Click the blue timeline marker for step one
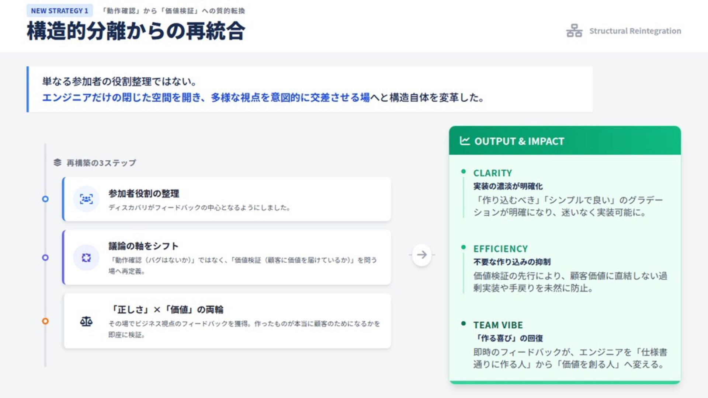Viewport: 708px width, 398px height. [x=45, y=199]
